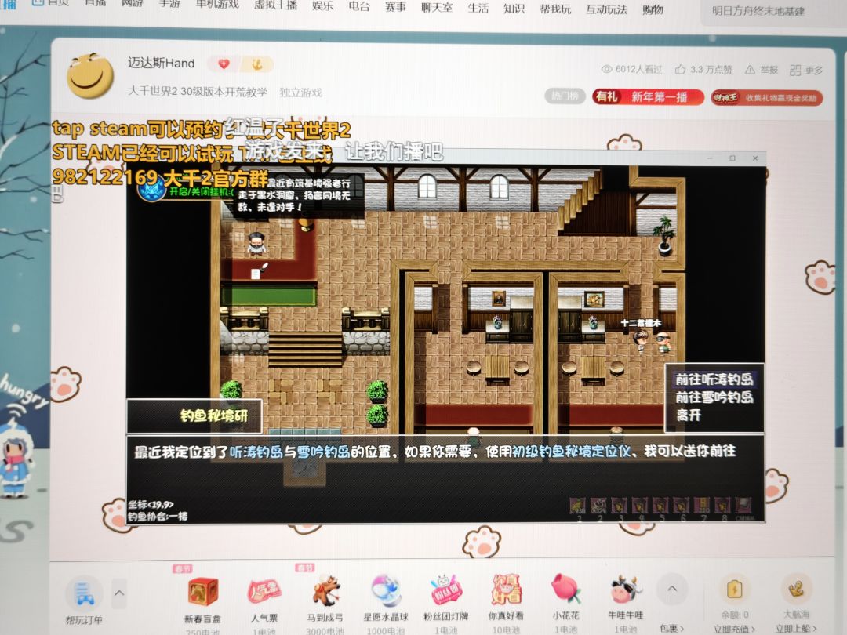Open the 包裹 bag link
This screenshot has height=635, width=847.
[x=671, y=628]
